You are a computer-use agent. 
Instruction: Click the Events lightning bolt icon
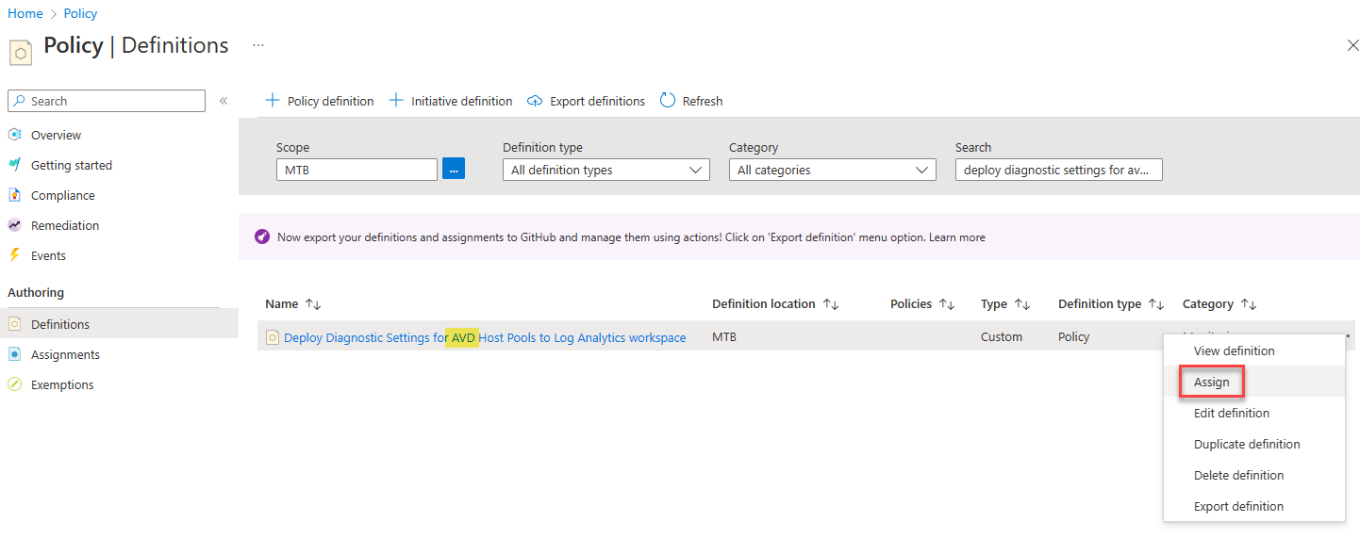pos(14,255)
